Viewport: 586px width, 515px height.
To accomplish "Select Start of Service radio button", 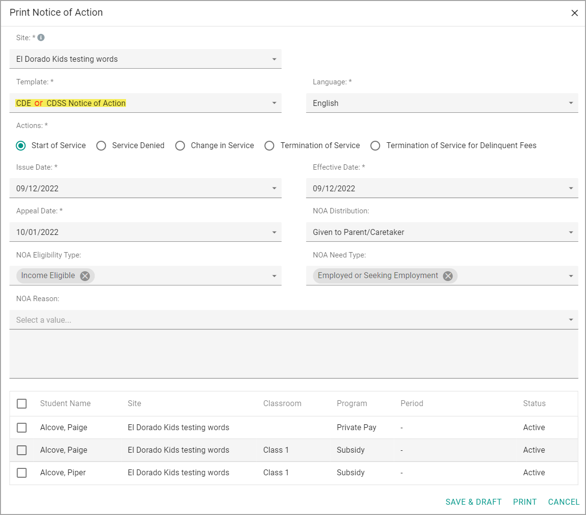I will 21,145.
